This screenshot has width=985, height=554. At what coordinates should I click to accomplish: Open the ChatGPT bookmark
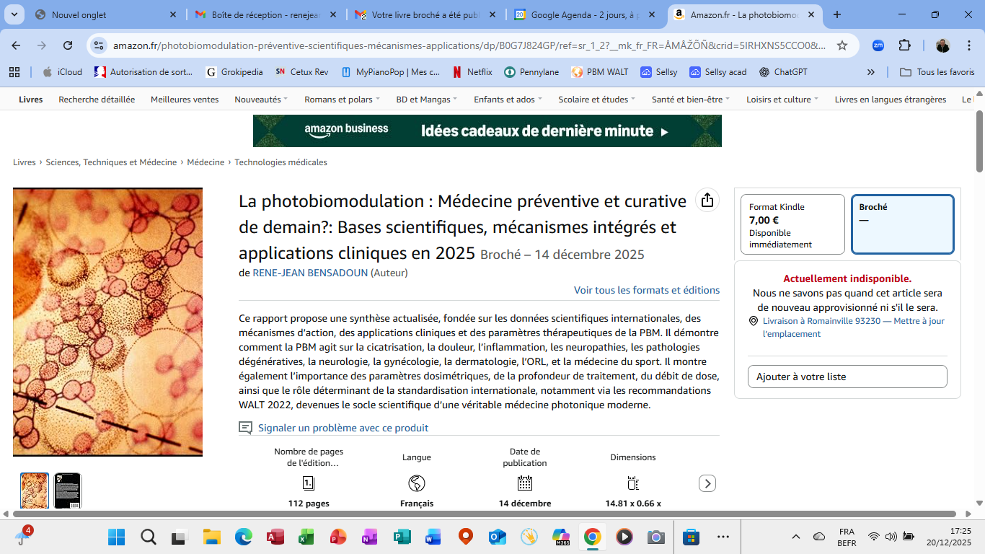[x=783, y=72]
